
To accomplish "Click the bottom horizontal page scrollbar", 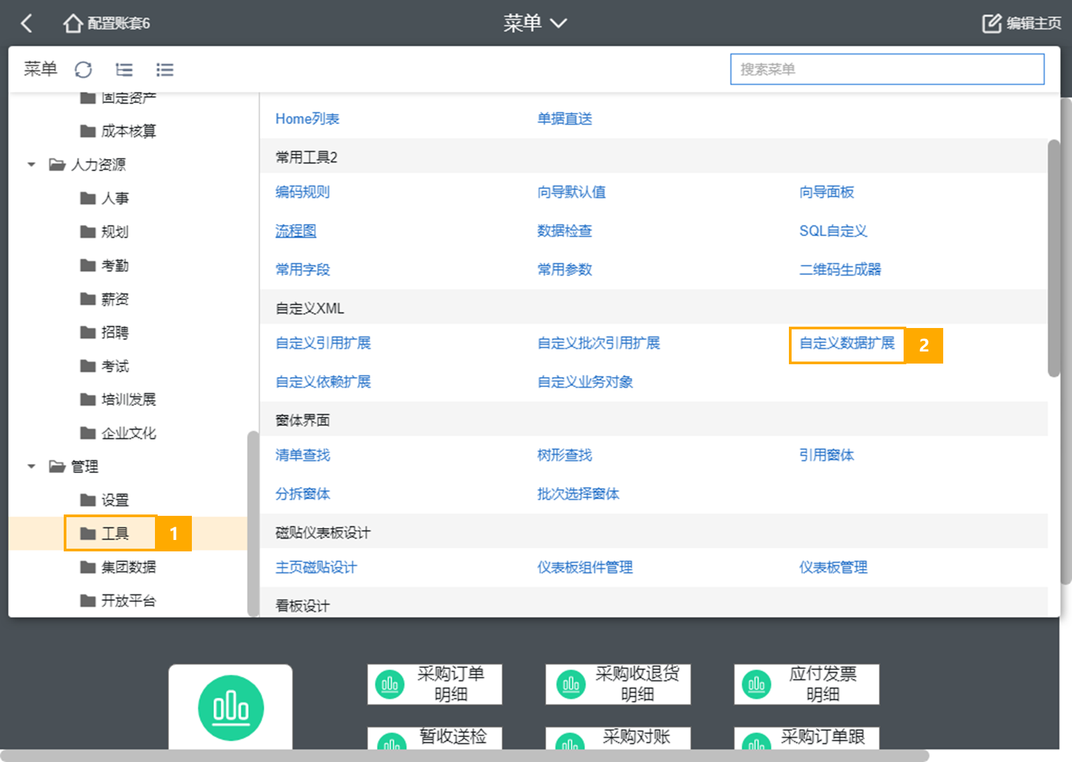I will coord(464,755).
